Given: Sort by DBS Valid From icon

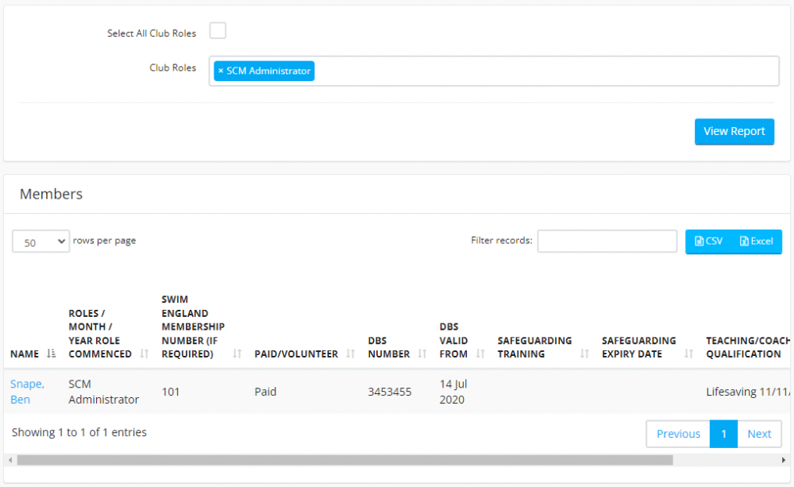Looking at the screenshot, I should (480, 354).
